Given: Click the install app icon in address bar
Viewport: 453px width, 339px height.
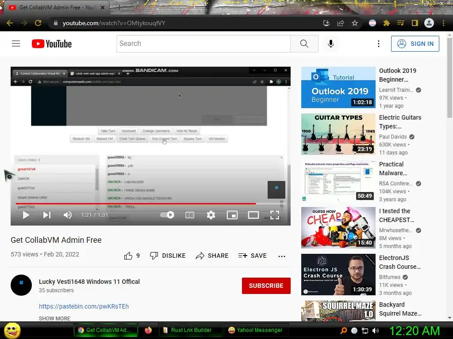Looking at the screenshot, I should [326, 23].
